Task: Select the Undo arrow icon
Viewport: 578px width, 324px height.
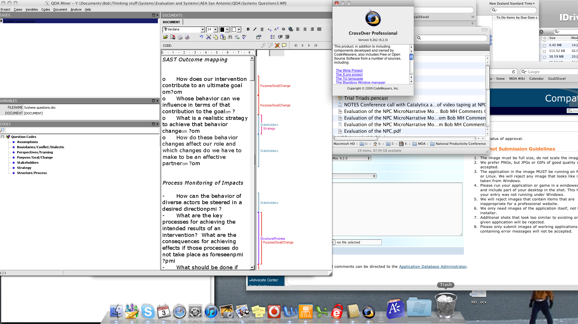Action: 201,37
